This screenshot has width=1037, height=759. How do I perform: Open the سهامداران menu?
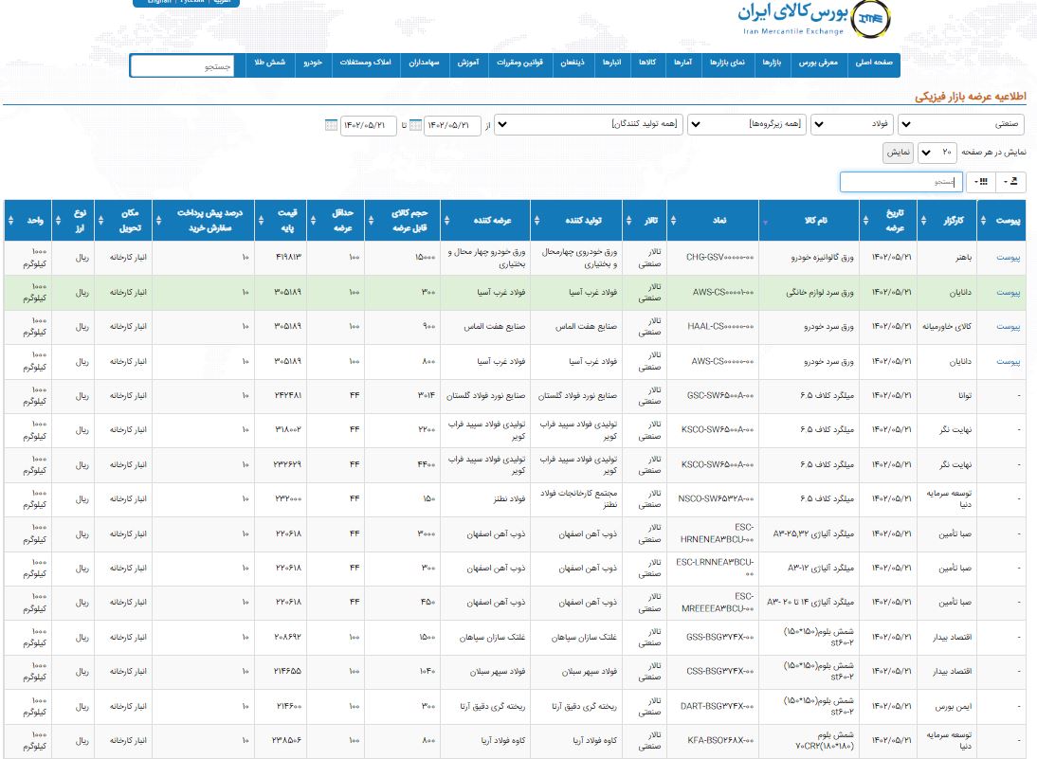pyautogui.click(x=424, y=63)
